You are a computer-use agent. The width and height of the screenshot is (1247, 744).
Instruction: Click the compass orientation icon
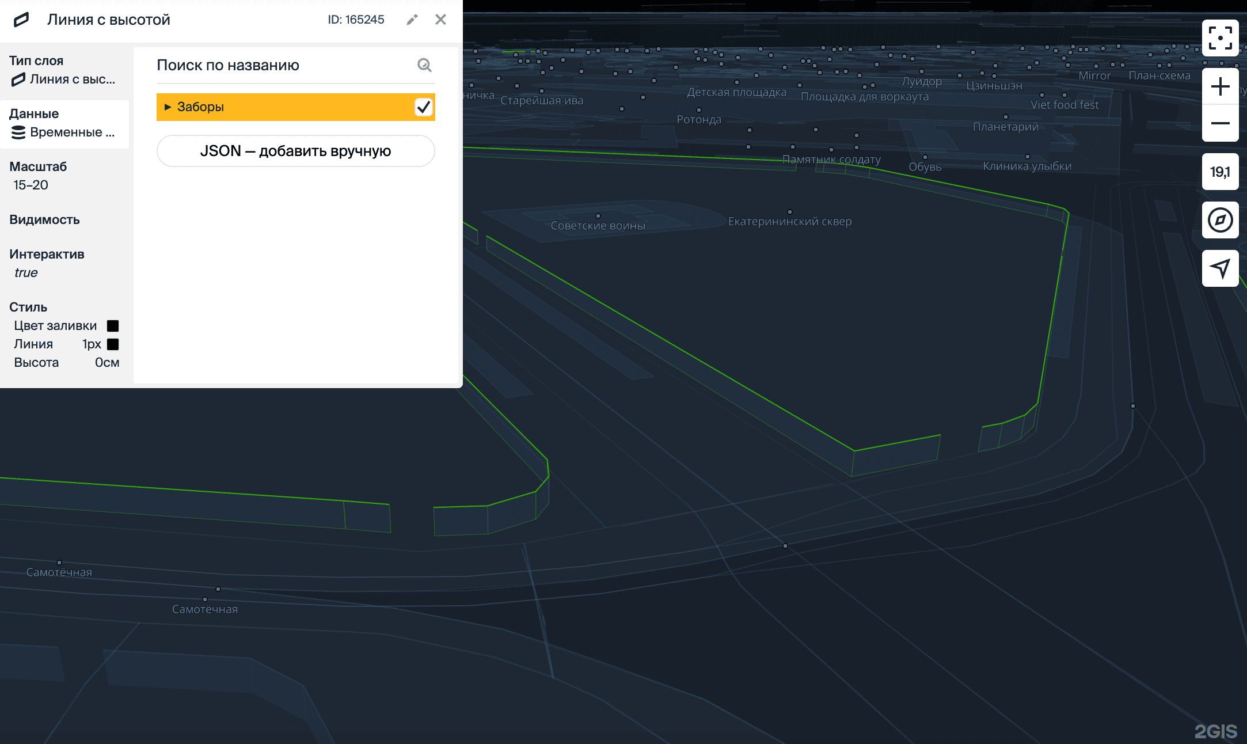[x=1220, y=220]
